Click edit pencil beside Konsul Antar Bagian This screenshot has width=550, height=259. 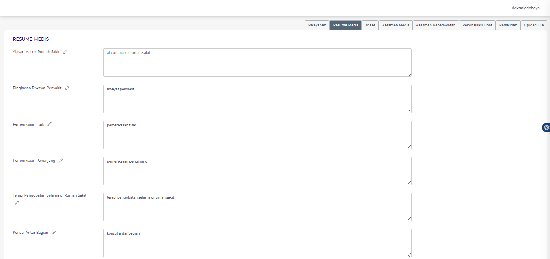54,233
